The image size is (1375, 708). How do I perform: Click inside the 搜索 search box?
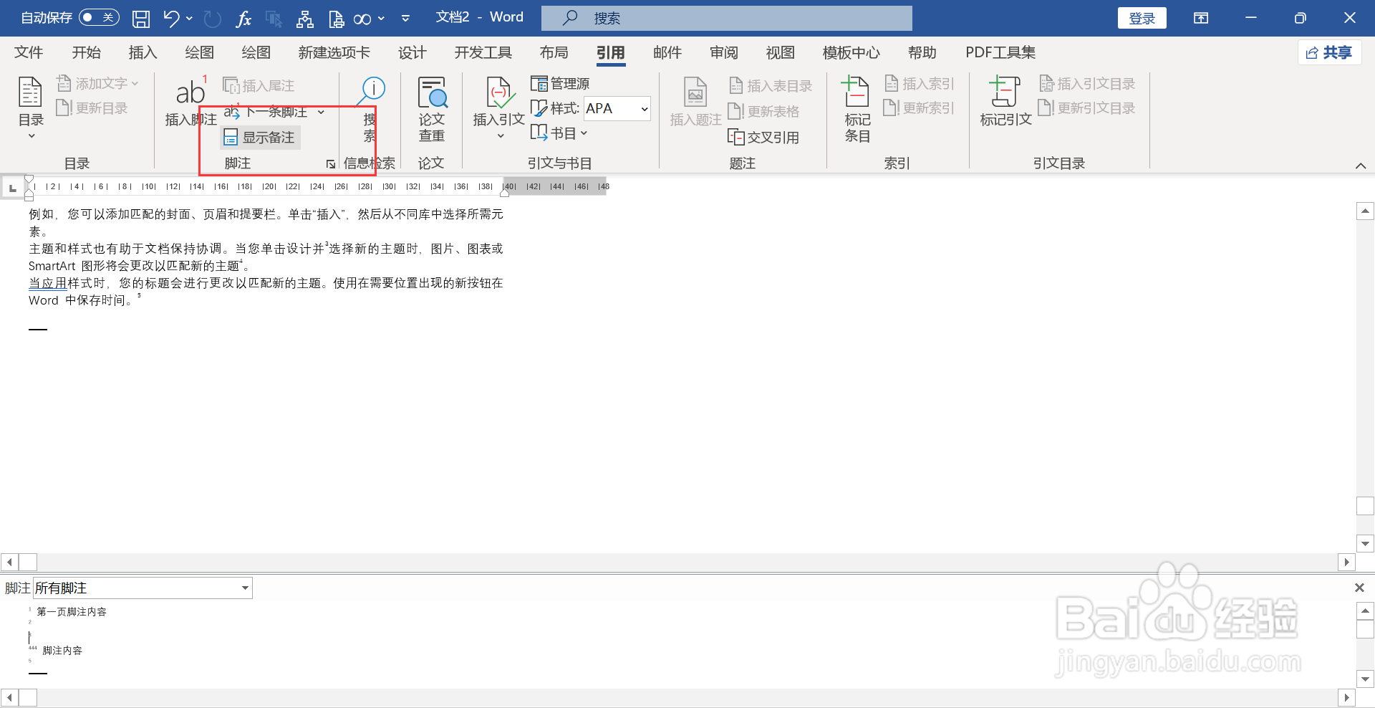(x=726, y=17)
